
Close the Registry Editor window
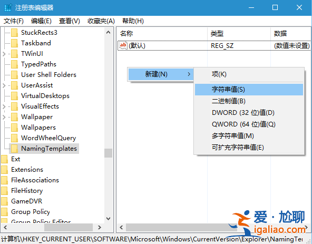click(x=299, y=8)
